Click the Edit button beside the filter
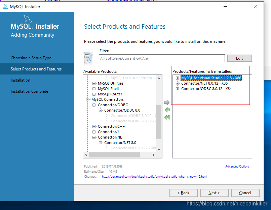The width and height of the screenshot is (271, 210). coord(239,58)
